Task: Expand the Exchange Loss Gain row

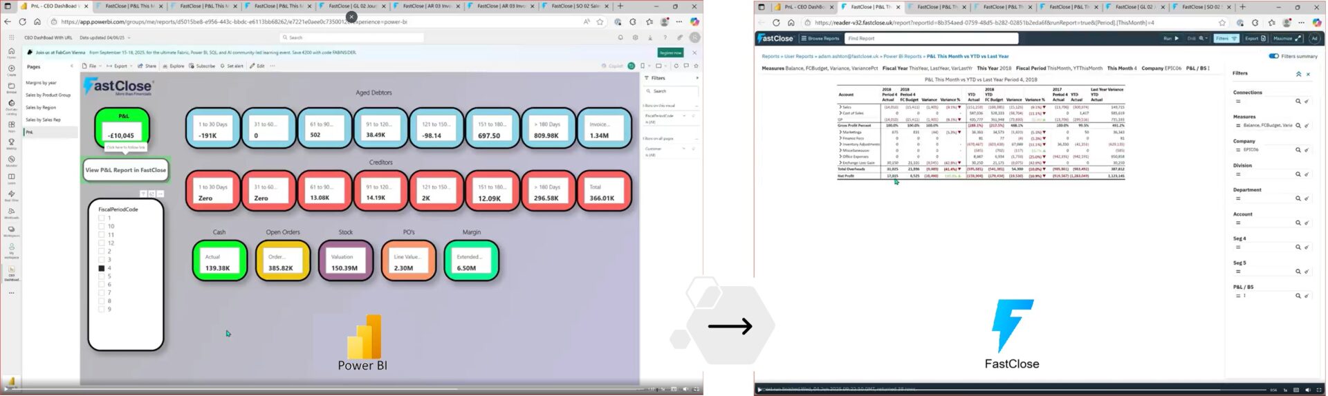Action: (x=840, y=162)
